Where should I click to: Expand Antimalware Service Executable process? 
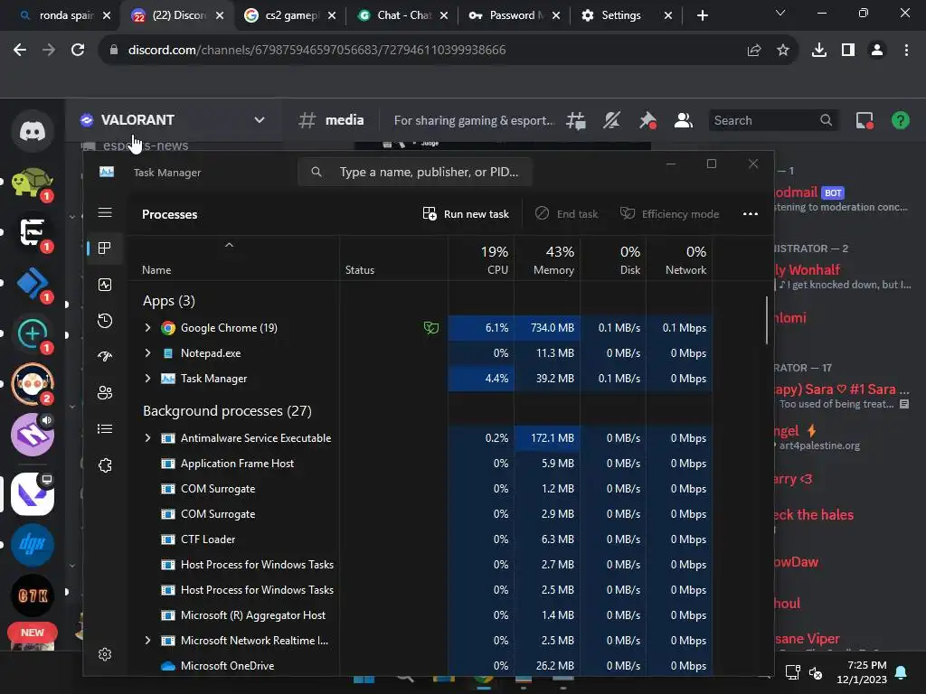147,438
